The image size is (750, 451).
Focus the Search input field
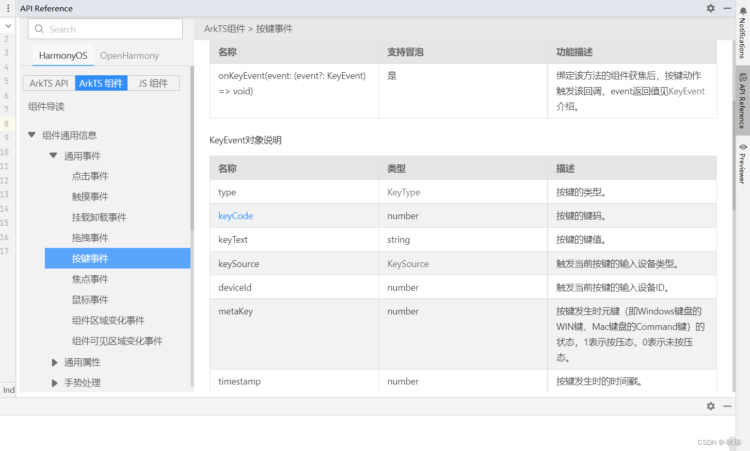click(105, 29)
